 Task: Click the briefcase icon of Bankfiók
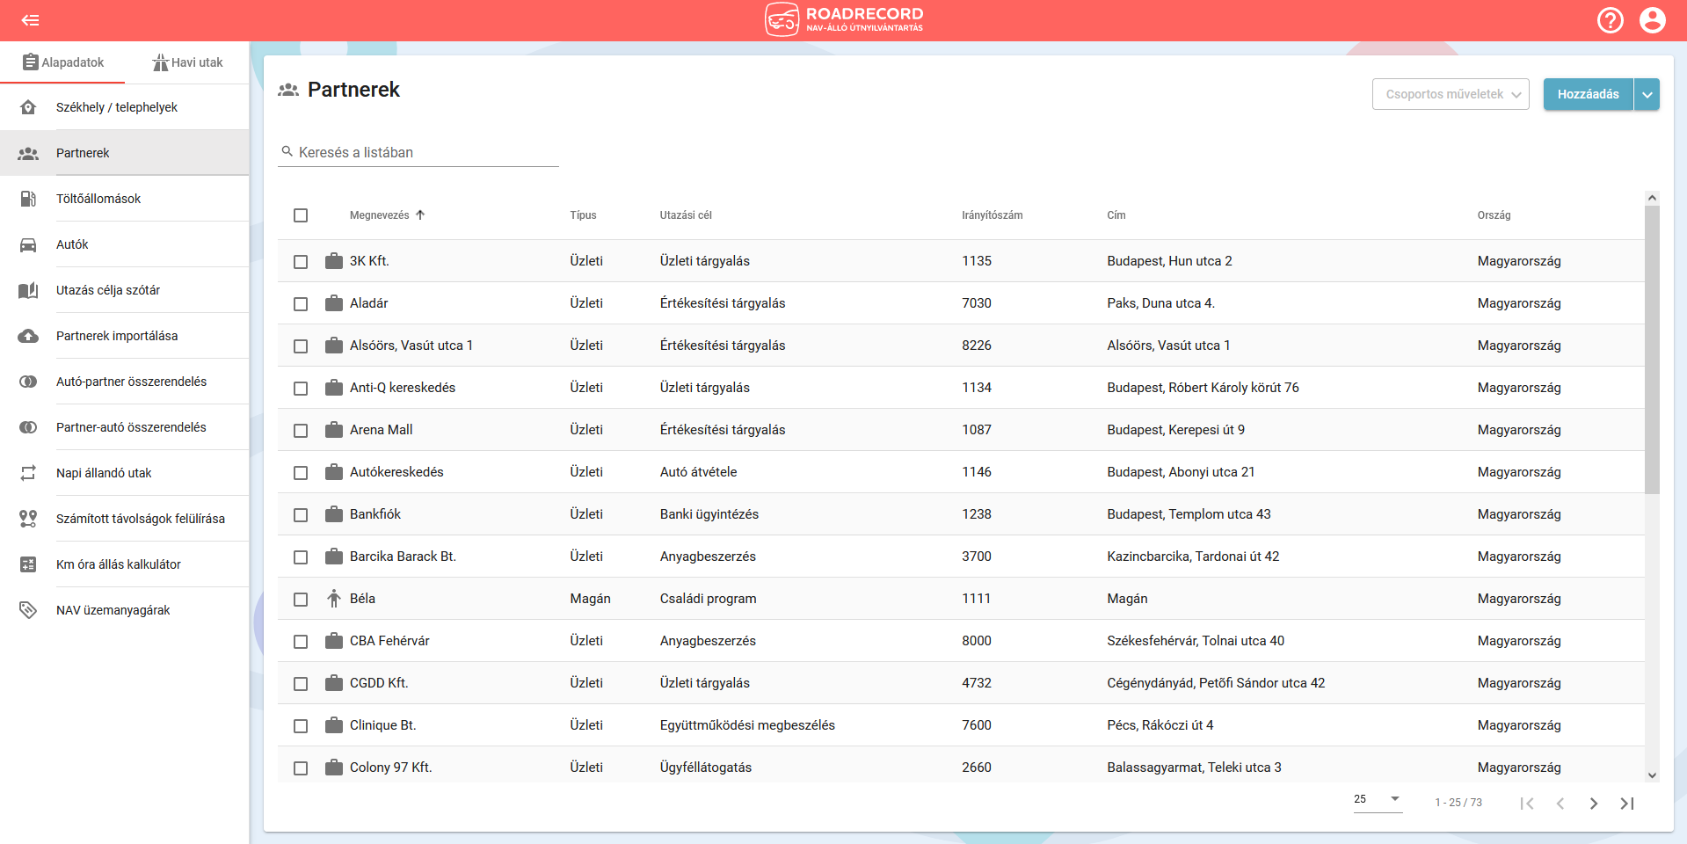click(x=334, y=514)
